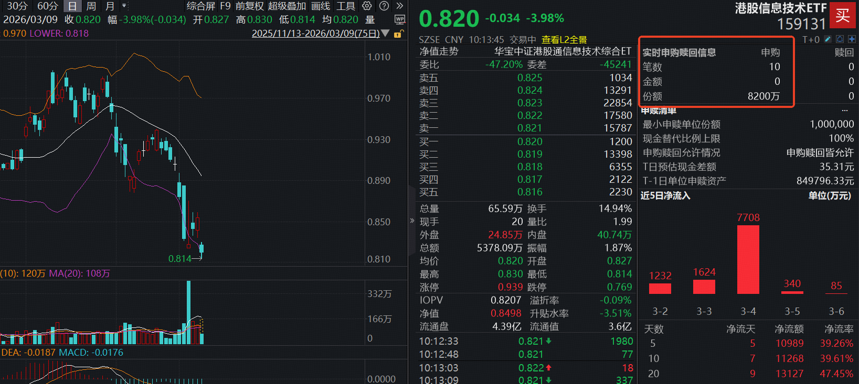The width and height of the screenshot is (859, 384).
Task: Toggle the date range lock icon
Action: [x=398, y=34]
